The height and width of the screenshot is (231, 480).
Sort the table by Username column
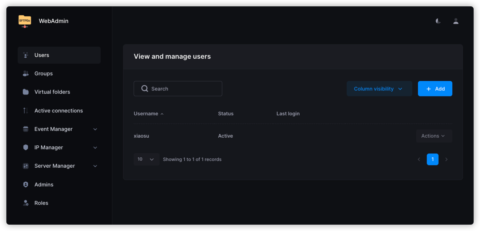[146, 114]
